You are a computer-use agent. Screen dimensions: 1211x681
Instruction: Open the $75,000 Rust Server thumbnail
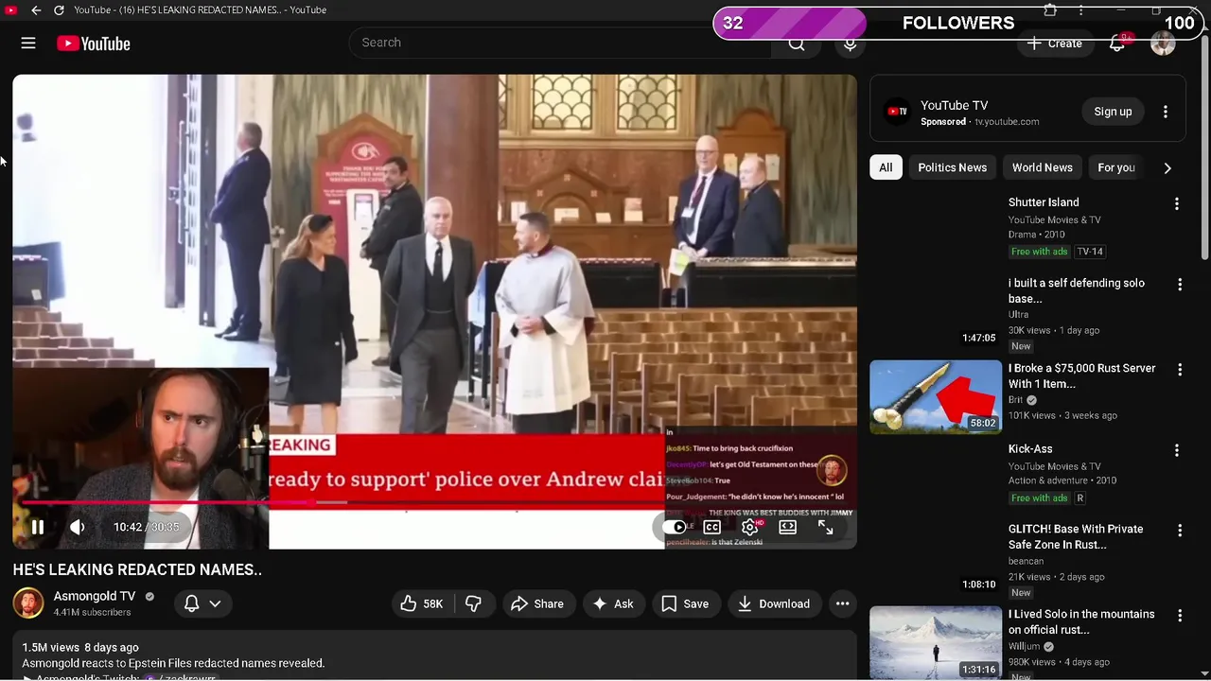[x=935, y=397]
